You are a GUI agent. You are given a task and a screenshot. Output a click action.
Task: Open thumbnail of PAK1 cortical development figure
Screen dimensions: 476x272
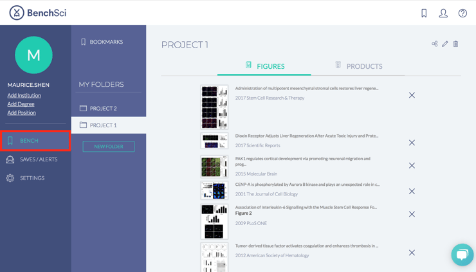214,167
